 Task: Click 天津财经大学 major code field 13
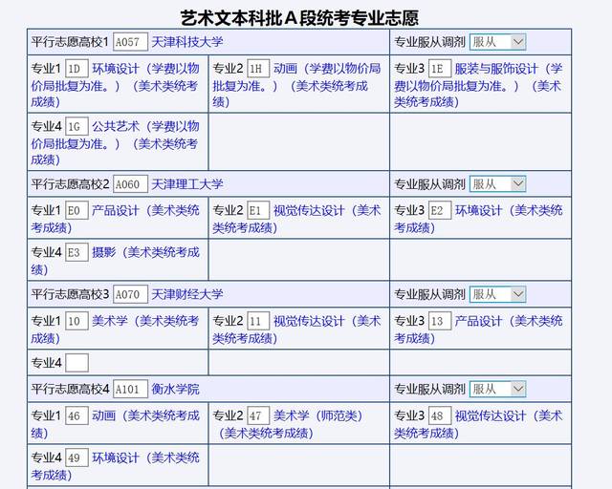pyautogui.click(x=440, y=321)
